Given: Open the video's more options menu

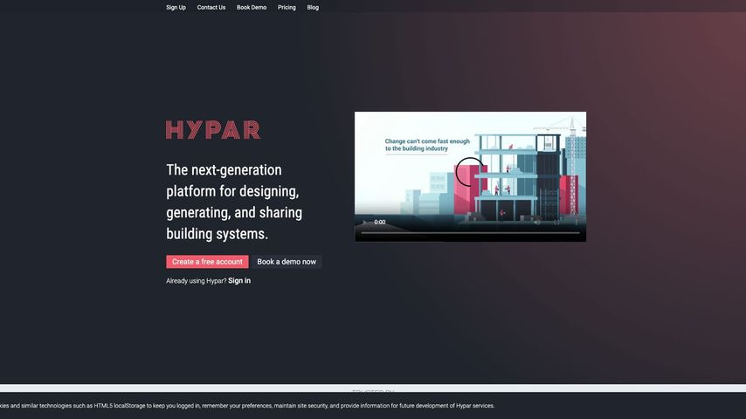Looking at the screenshot, I should pyautogui.click(x=577, y=222).
